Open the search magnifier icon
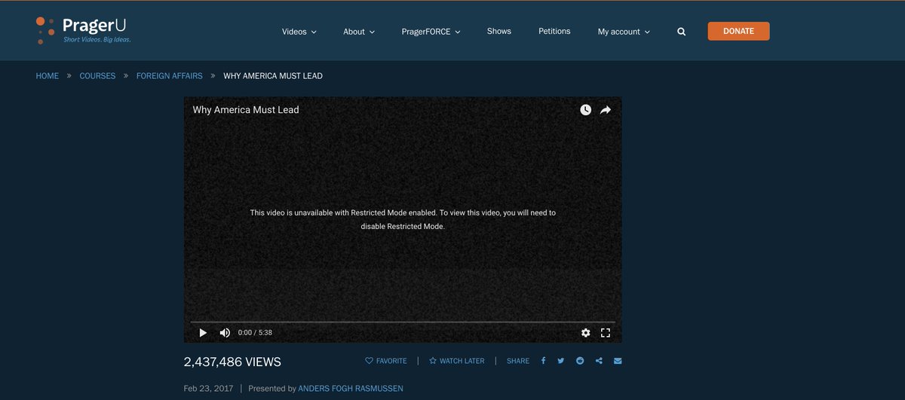Viewport: 905px width, 400px height. click(x=682, y=32)
